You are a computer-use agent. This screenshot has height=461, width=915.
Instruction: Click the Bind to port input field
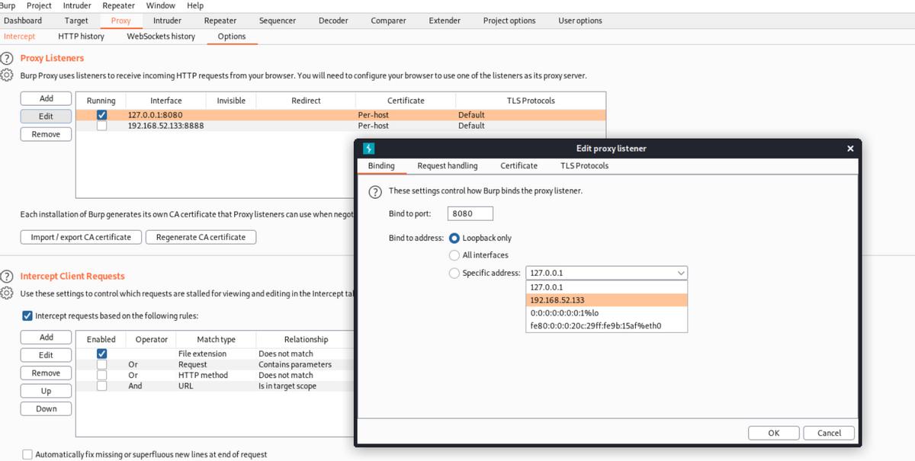(x=470, y=213)
